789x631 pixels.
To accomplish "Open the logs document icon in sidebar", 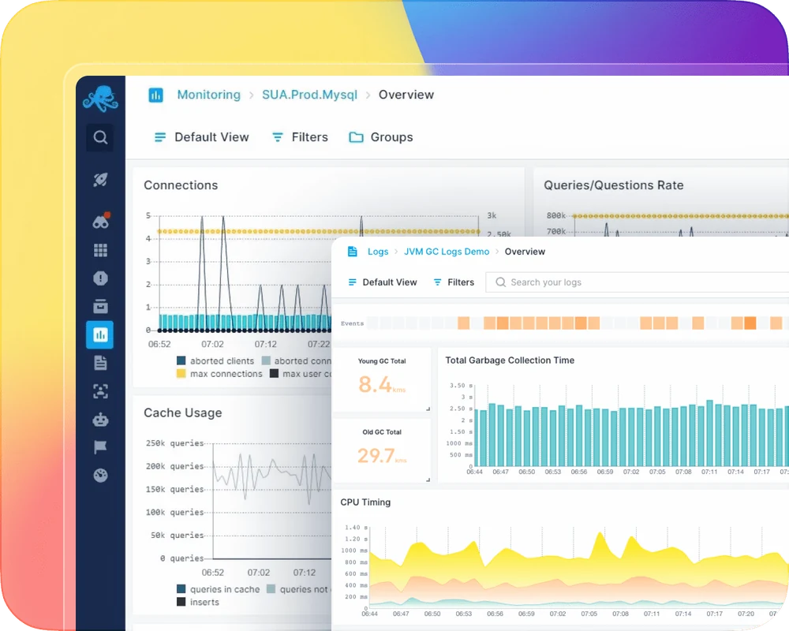I will [x=101, y=363].
